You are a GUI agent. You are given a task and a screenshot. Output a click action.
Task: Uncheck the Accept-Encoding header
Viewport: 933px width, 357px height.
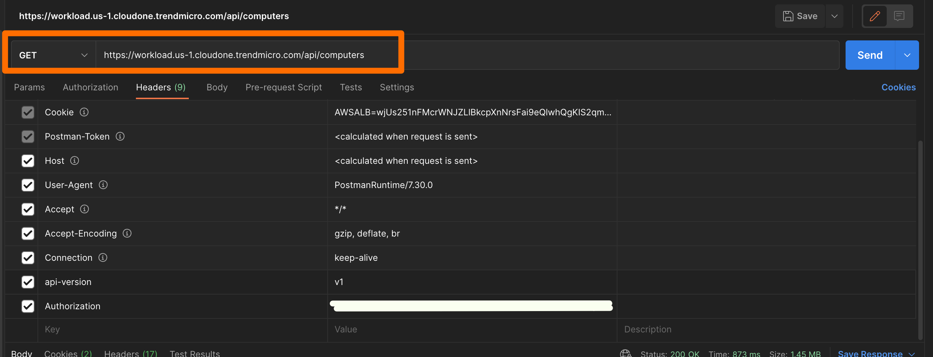pos(28,233)
